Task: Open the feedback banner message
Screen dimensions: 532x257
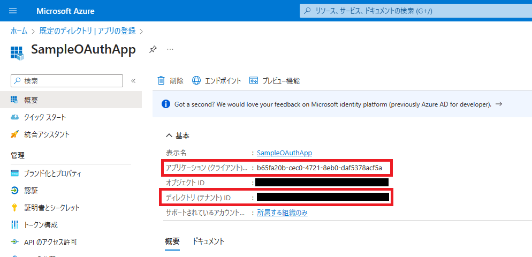Action: [x=333, y=104]
